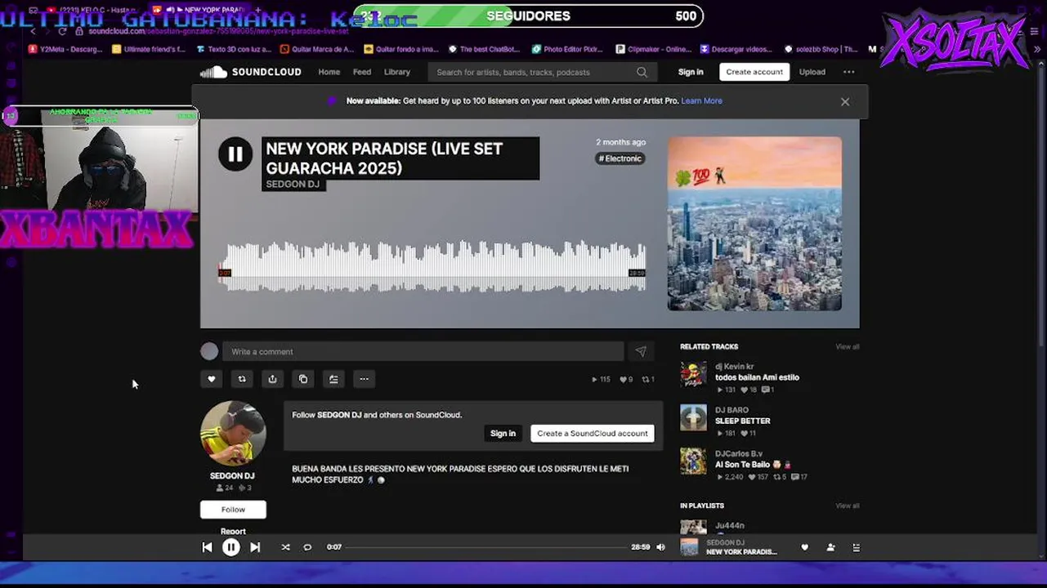Open the Home tab in SoundCloud header

(x=329, y=72)
